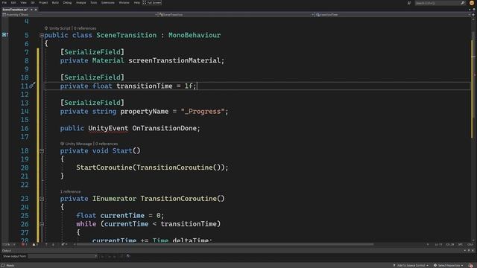Open the Debug menu
The height and width of the screenshot is (268, 477).
pos(67,2)
